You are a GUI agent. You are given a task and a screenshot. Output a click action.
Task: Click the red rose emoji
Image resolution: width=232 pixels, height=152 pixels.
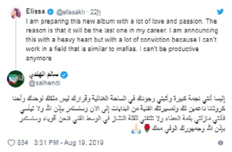[x=147, y=128]
